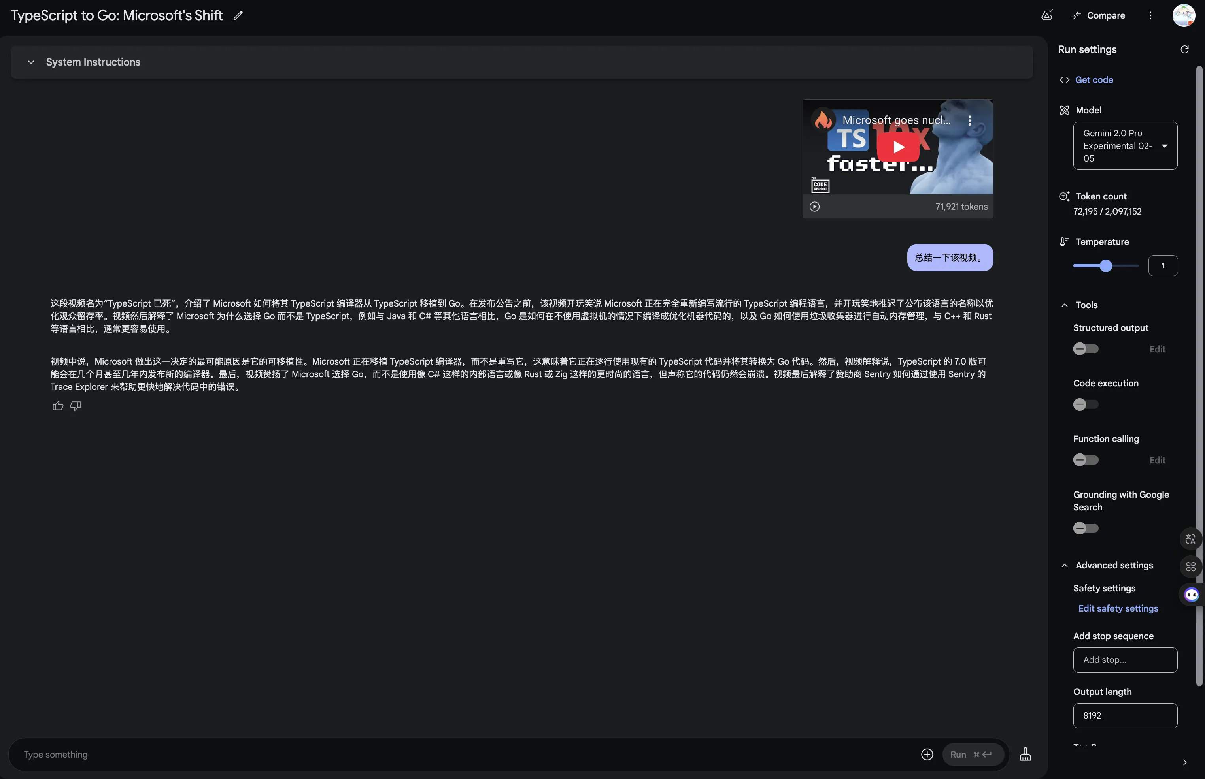This screenshot has height=779, width=1205.
Task: Collapse the System Instructions section
Action: pos(31,62)
